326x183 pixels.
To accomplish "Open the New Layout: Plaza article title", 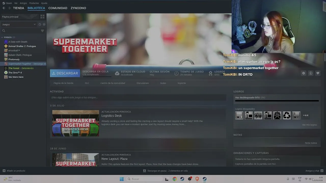I will (x=114, y=159).
